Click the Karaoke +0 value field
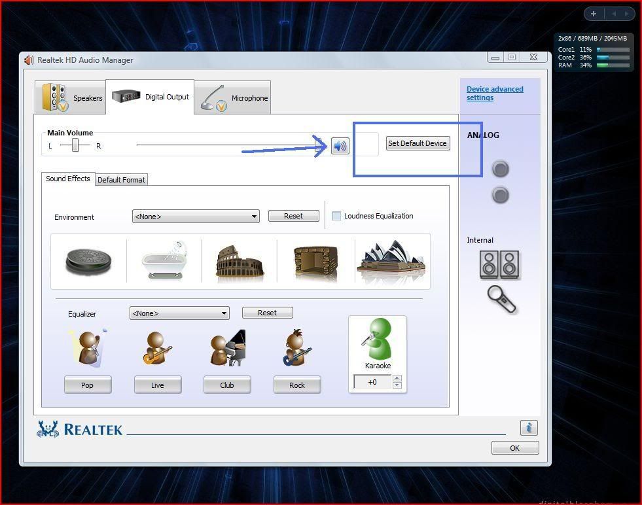The image size is (642, 505). tap(372, 382)
